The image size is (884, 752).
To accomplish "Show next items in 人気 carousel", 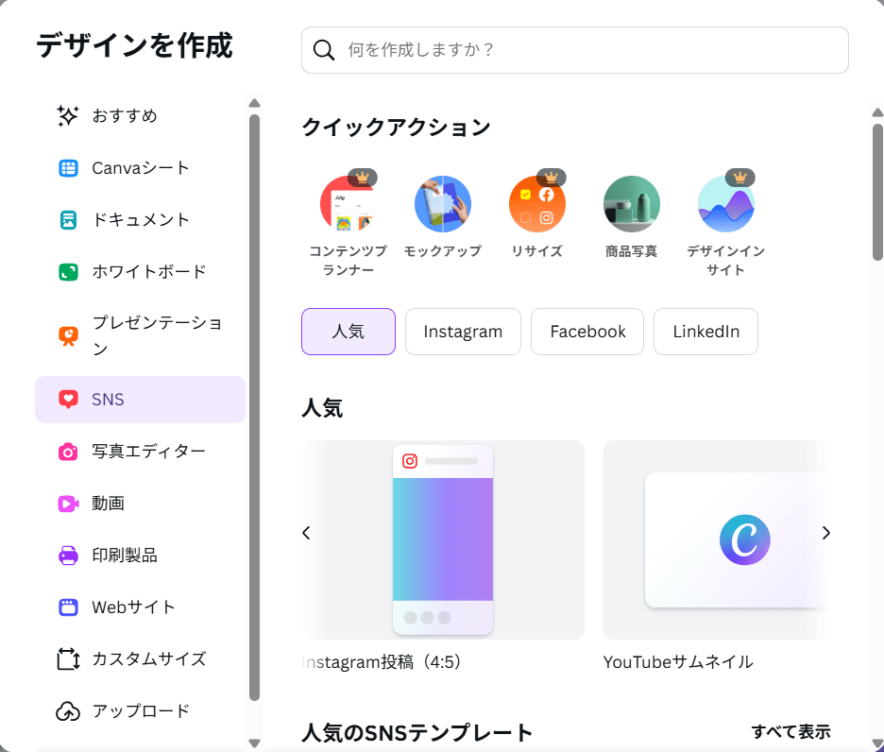I will (x=826, y=533).
